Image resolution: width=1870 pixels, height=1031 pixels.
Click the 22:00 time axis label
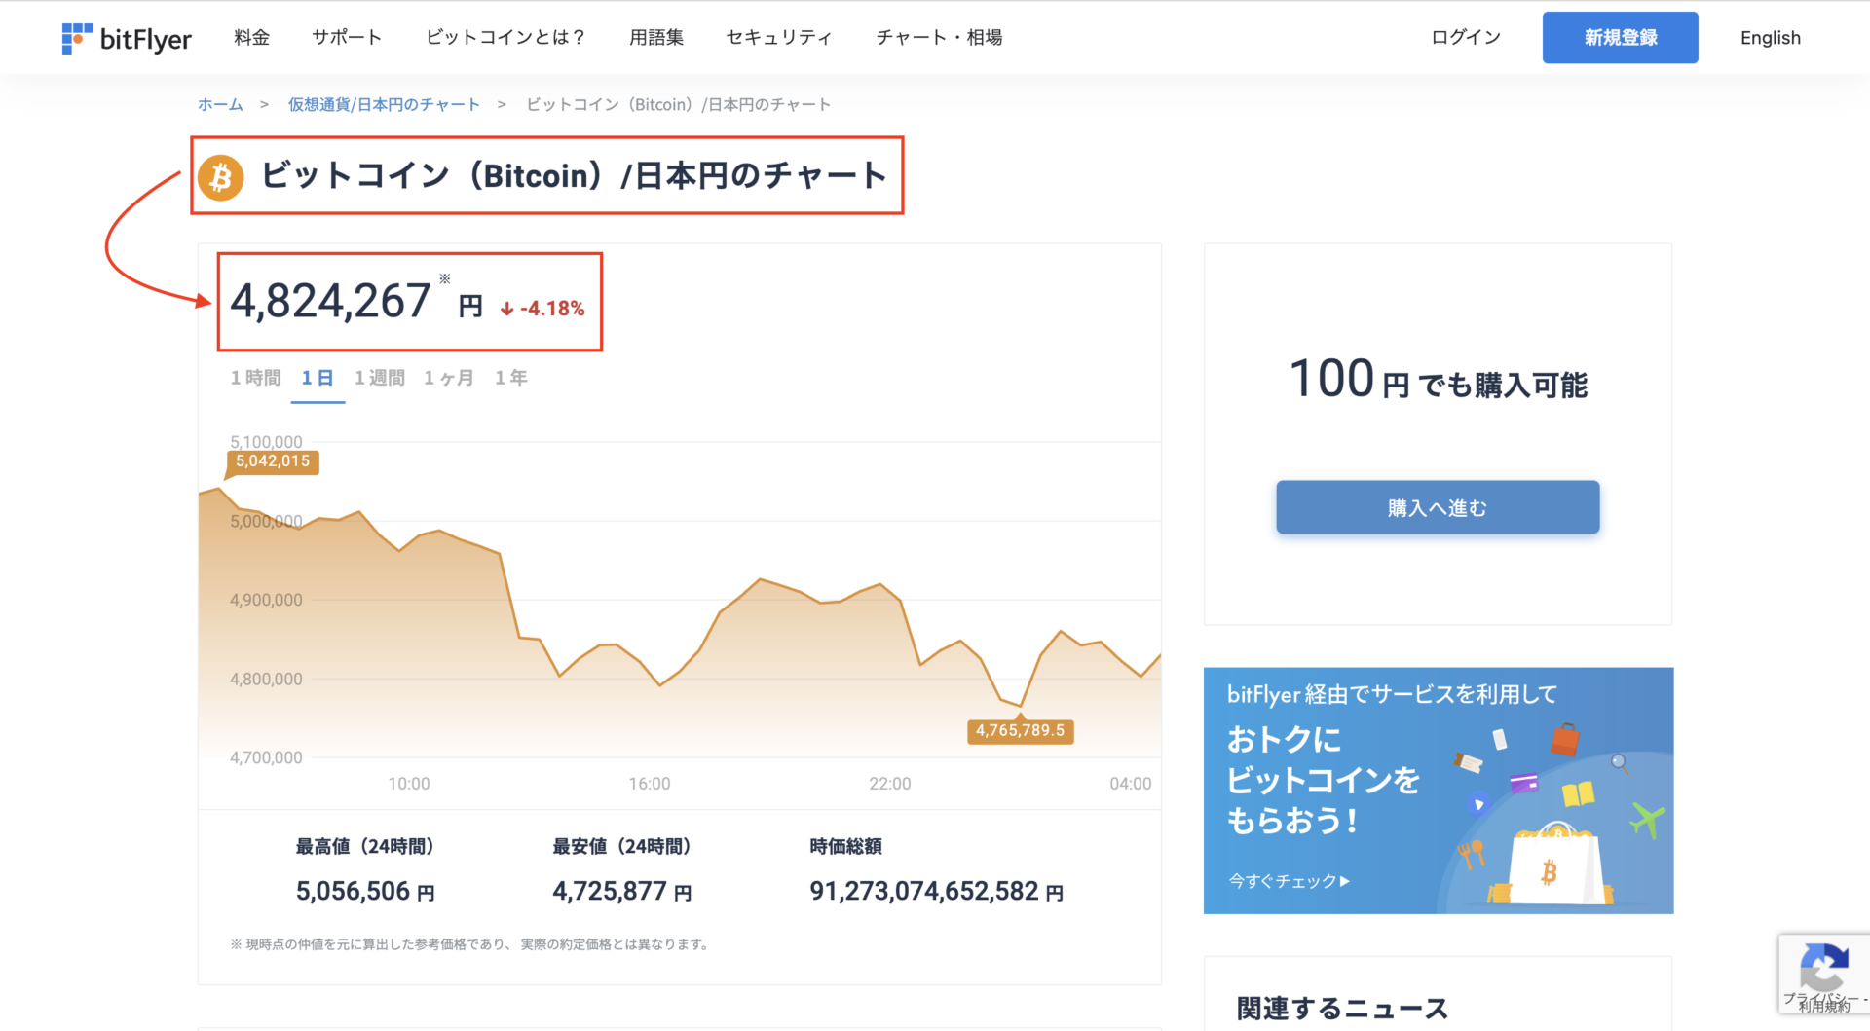tap(890, 784)
